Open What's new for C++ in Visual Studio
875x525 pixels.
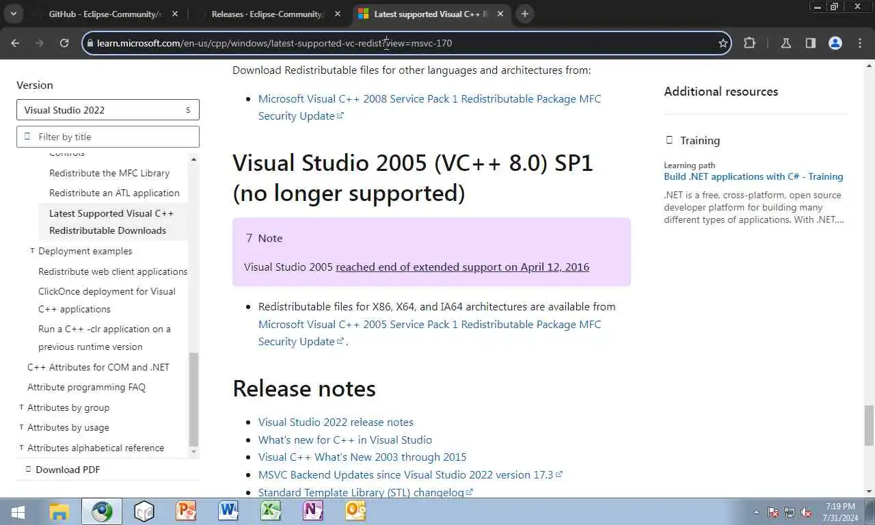[x=345, y=440]
